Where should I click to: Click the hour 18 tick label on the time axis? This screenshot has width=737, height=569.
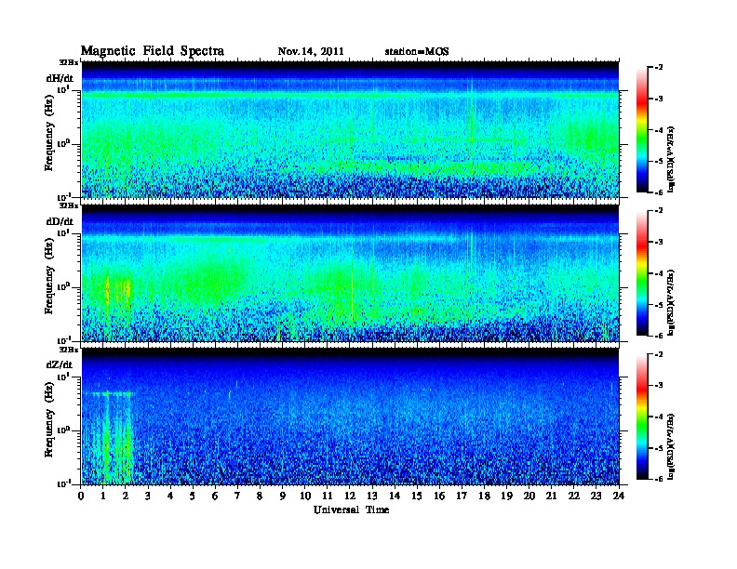point(484,496)
